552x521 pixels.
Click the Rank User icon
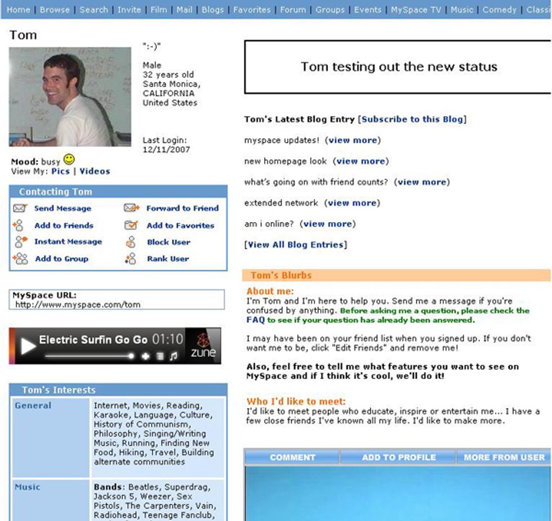point(131,258)
